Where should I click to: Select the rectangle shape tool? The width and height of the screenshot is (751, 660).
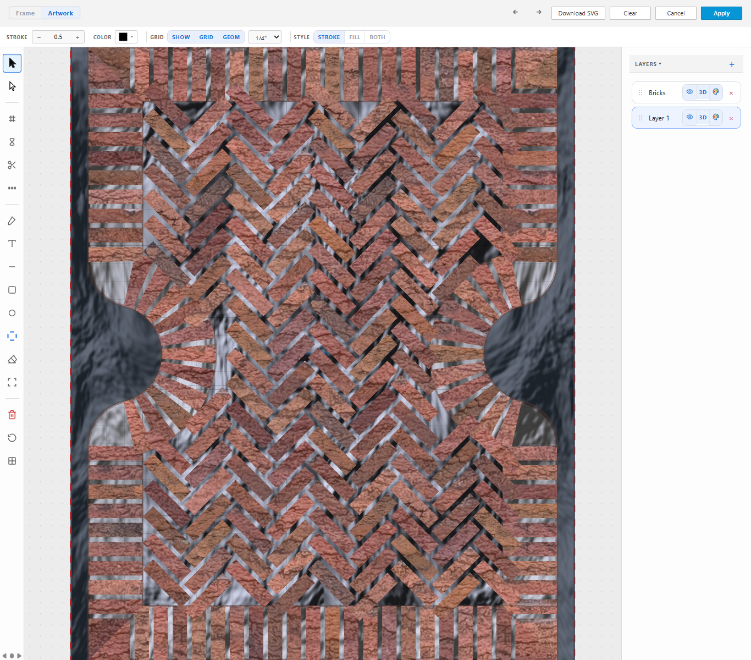coord(12,290)
